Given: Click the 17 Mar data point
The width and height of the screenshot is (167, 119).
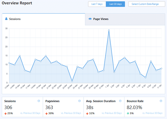Looking at the screenshot, I should tap(30, 72).
